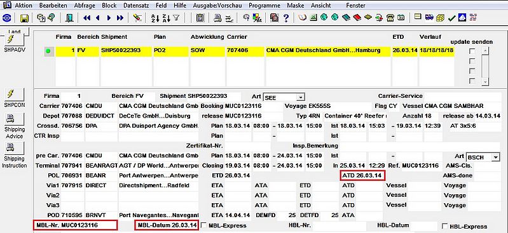Sort descending with the Z-A icon
Viewport: 508px width, 233px height.
(x=166, y=18)
